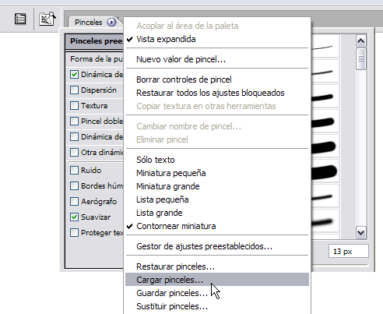383x314 pixels.
Task: Toggle Contornear miniatura view option
Action: pos(217,226)
